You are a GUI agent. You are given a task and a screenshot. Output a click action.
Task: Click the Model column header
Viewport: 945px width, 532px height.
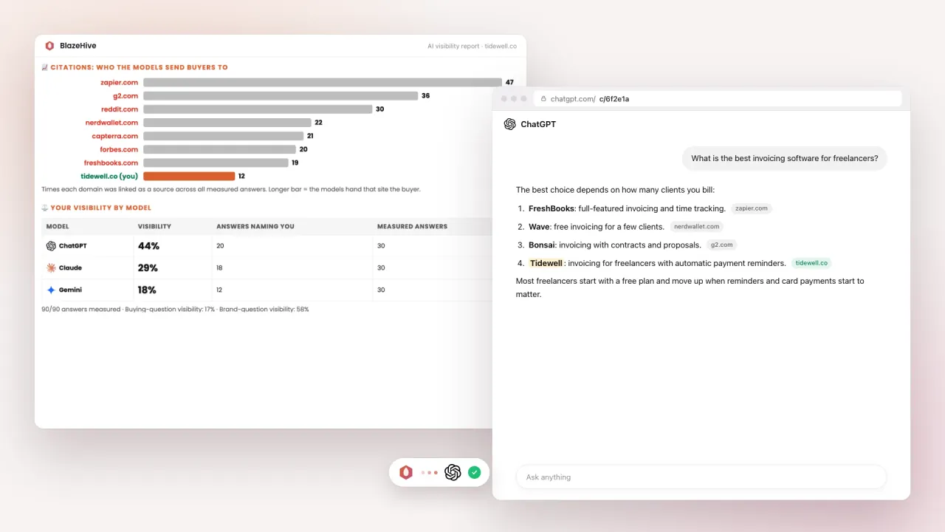tap(58, 226)
